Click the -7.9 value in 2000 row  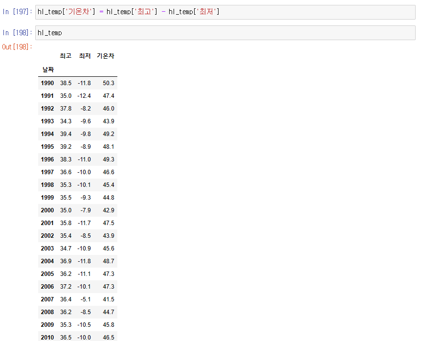(86, 210)
